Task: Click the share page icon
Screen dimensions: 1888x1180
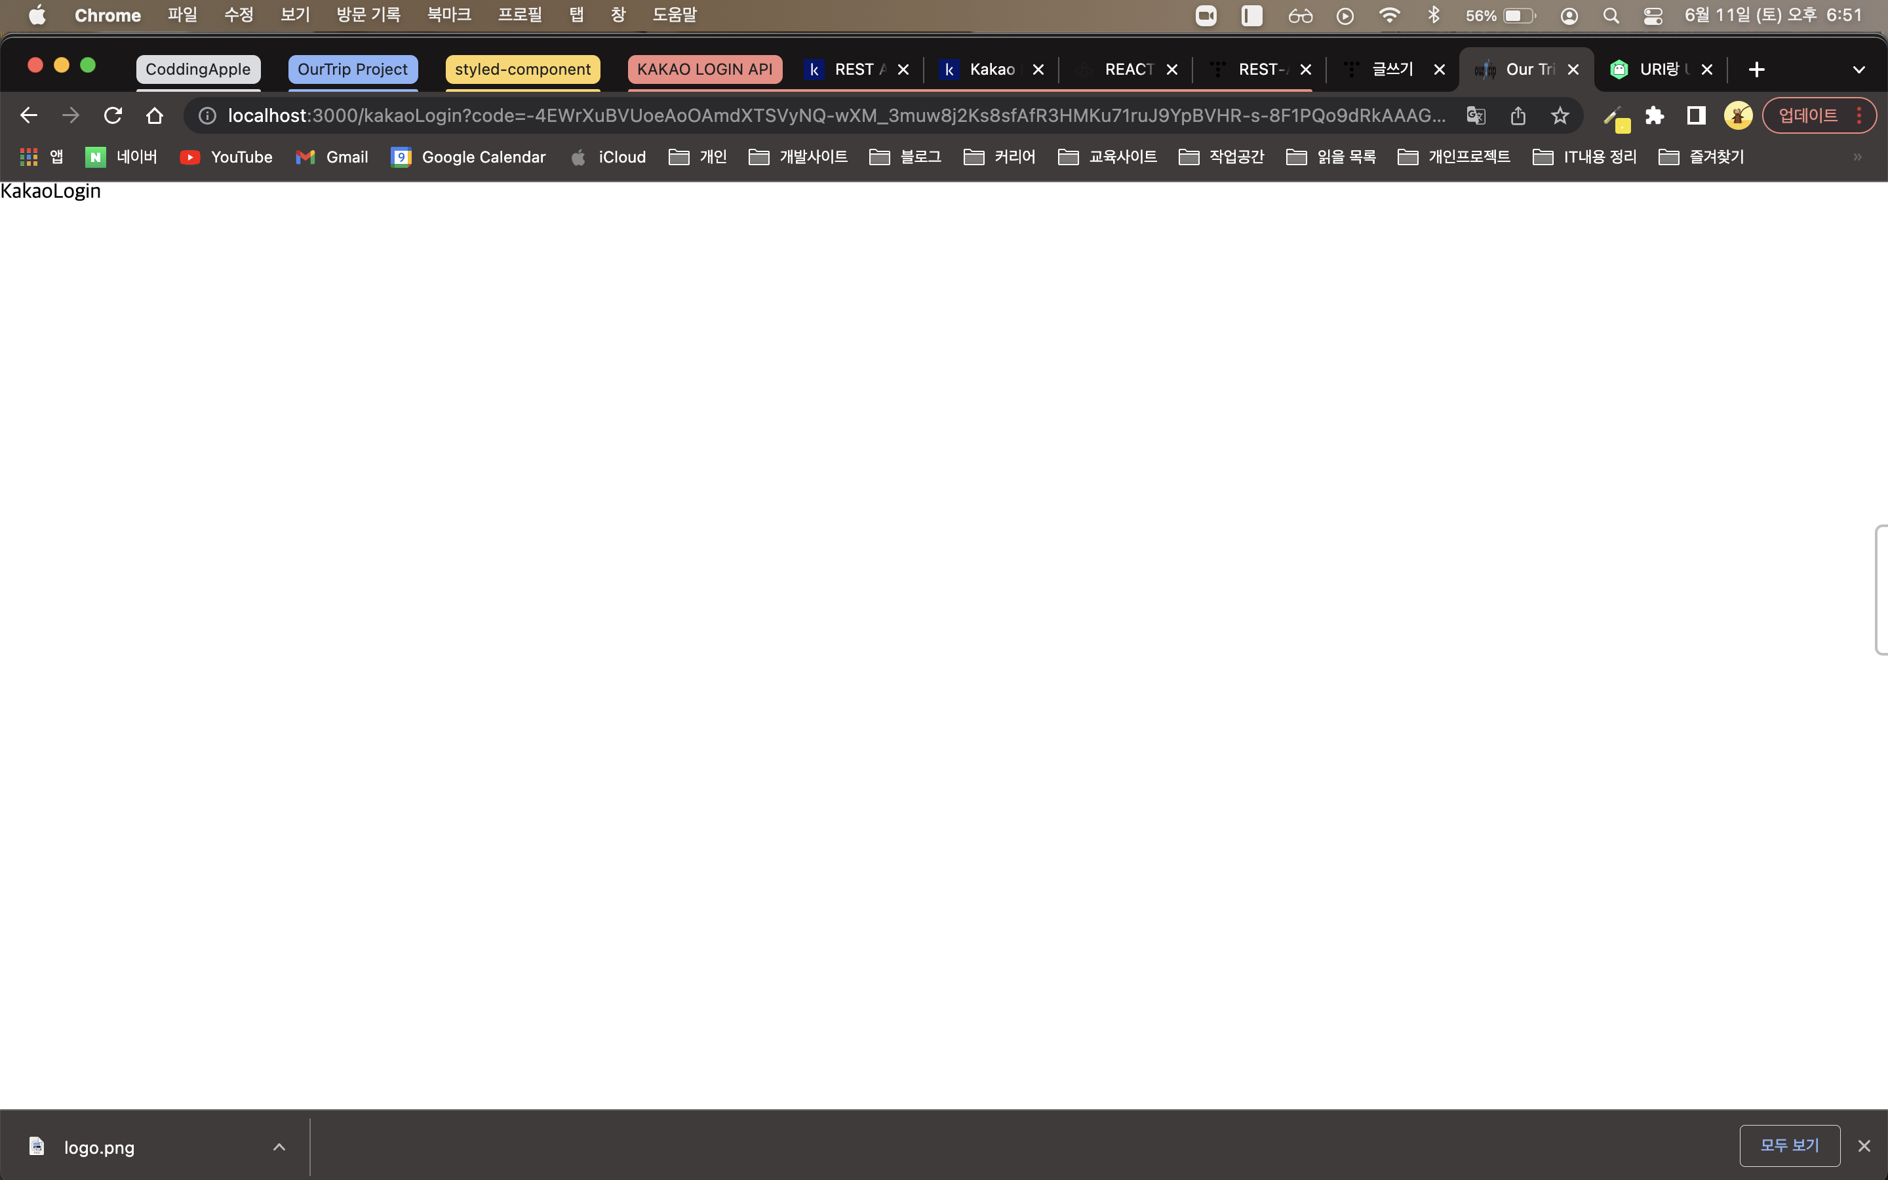Action: click(1518, 115)
